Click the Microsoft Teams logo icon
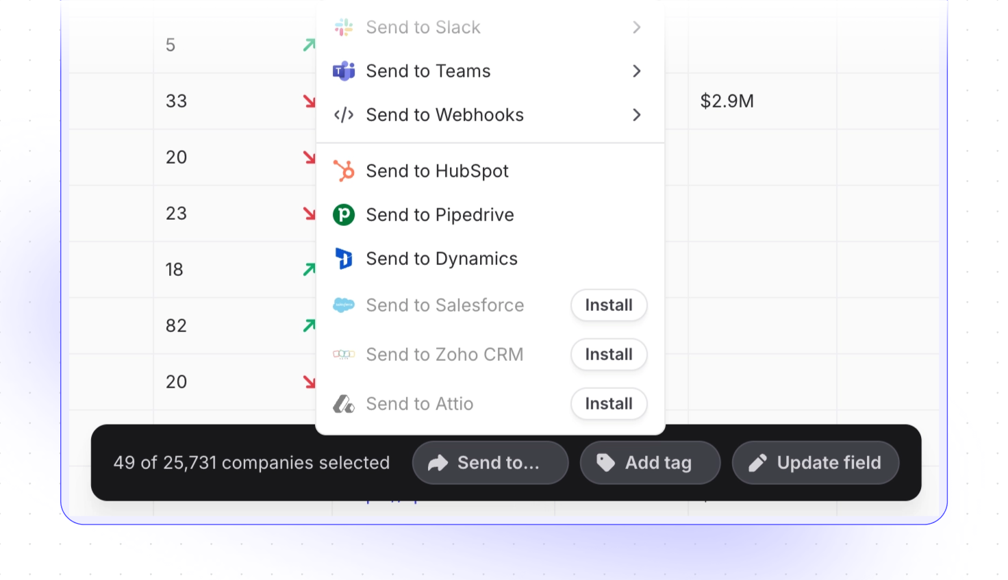Image resolution: width=1008 pixels, height=580 pixels. pyautogui.click(x=344, y=71)
